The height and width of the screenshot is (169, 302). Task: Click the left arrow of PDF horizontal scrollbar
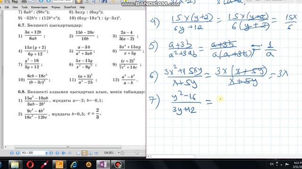tap(5, 147)
